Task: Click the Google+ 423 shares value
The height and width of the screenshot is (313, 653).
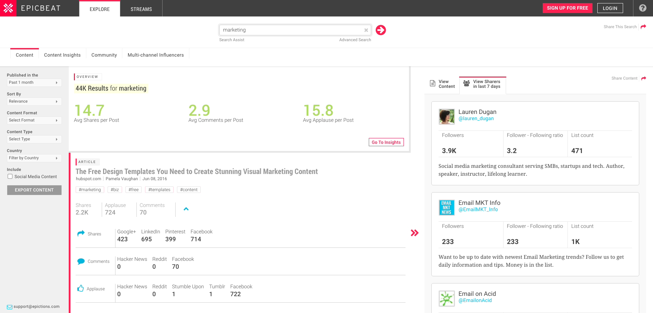Action: [x=122, y=239]
